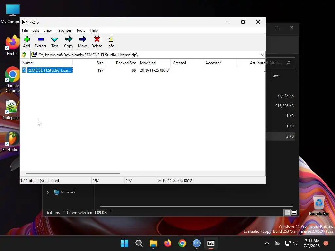The width and height of the screenshot is (335, 251).
Task: Go up one folder level
Action: tap(24, 55)
